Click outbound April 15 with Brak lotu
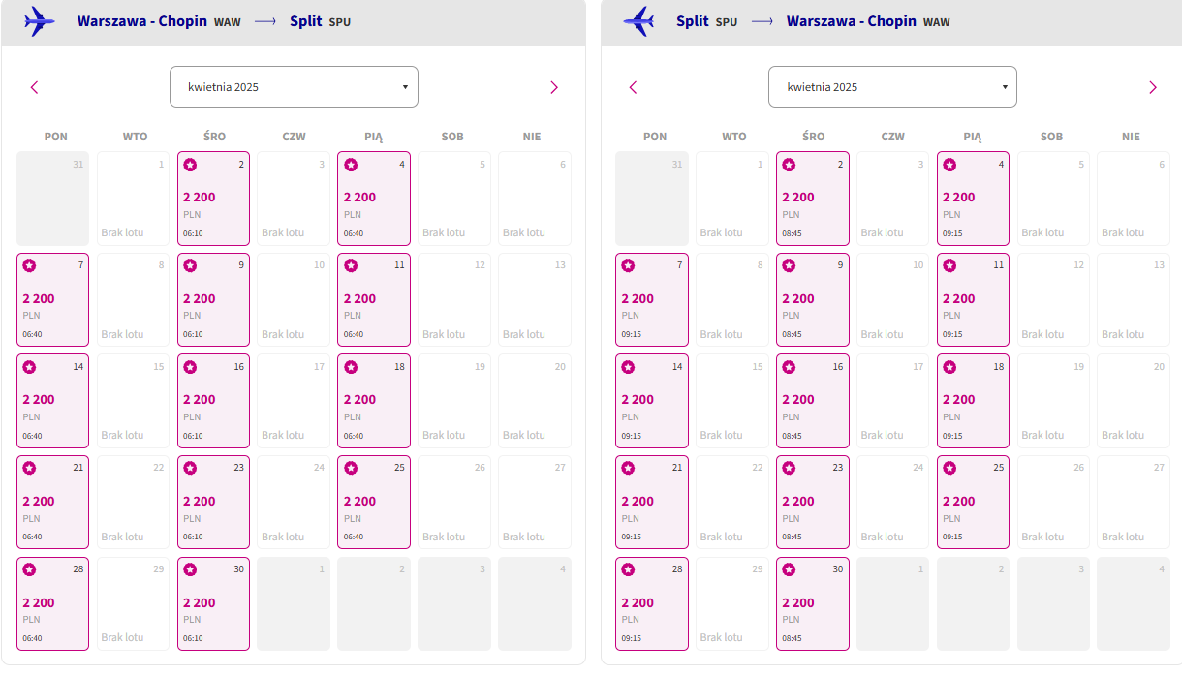This screenshot has height=676, width=1182. [133, 401]
